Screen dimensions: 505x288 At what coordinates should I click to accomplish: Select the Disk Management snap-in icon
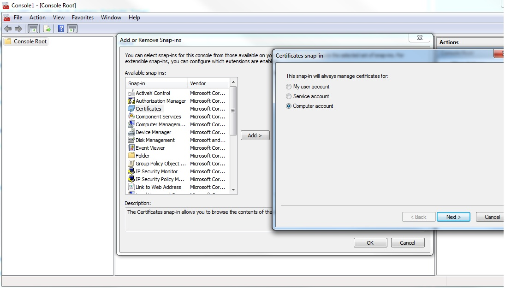coord(131,140)
